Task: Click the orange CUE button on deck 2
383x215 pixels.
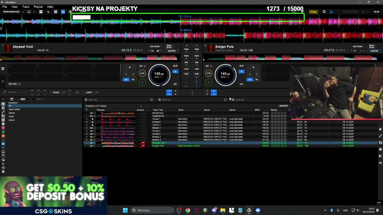Action: pos(209,73)
